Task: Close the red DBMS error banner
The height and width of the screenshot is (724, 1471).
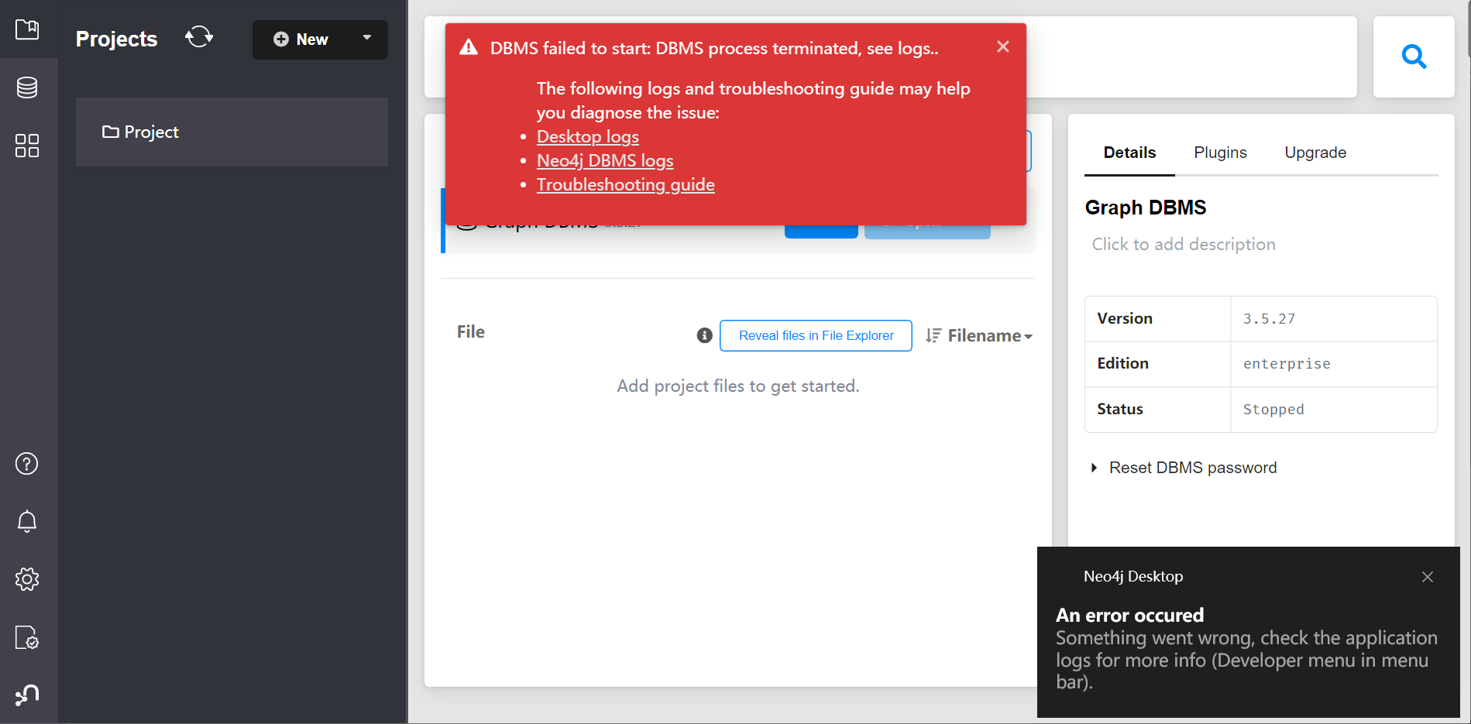Action: coord(1003,46)
